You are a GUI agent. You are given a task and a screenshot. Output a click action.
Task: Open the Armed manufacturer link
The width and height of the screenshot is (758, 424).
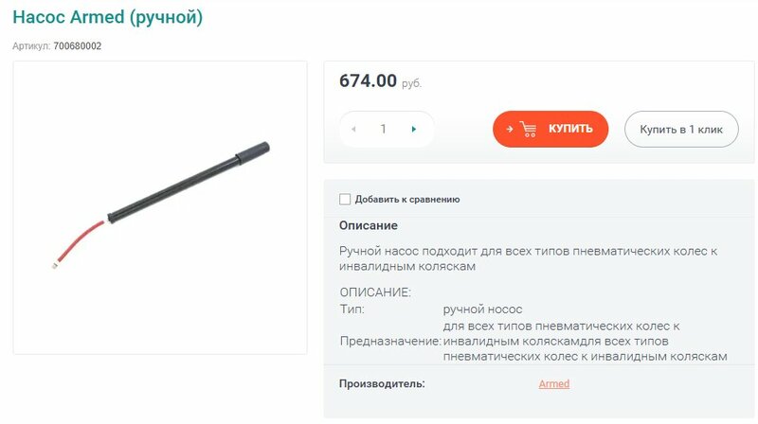point(554,384)
